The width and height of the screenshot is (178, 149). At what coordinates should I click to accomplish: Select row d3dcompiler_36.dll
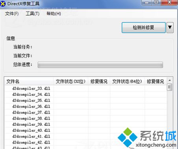[86, 106]
